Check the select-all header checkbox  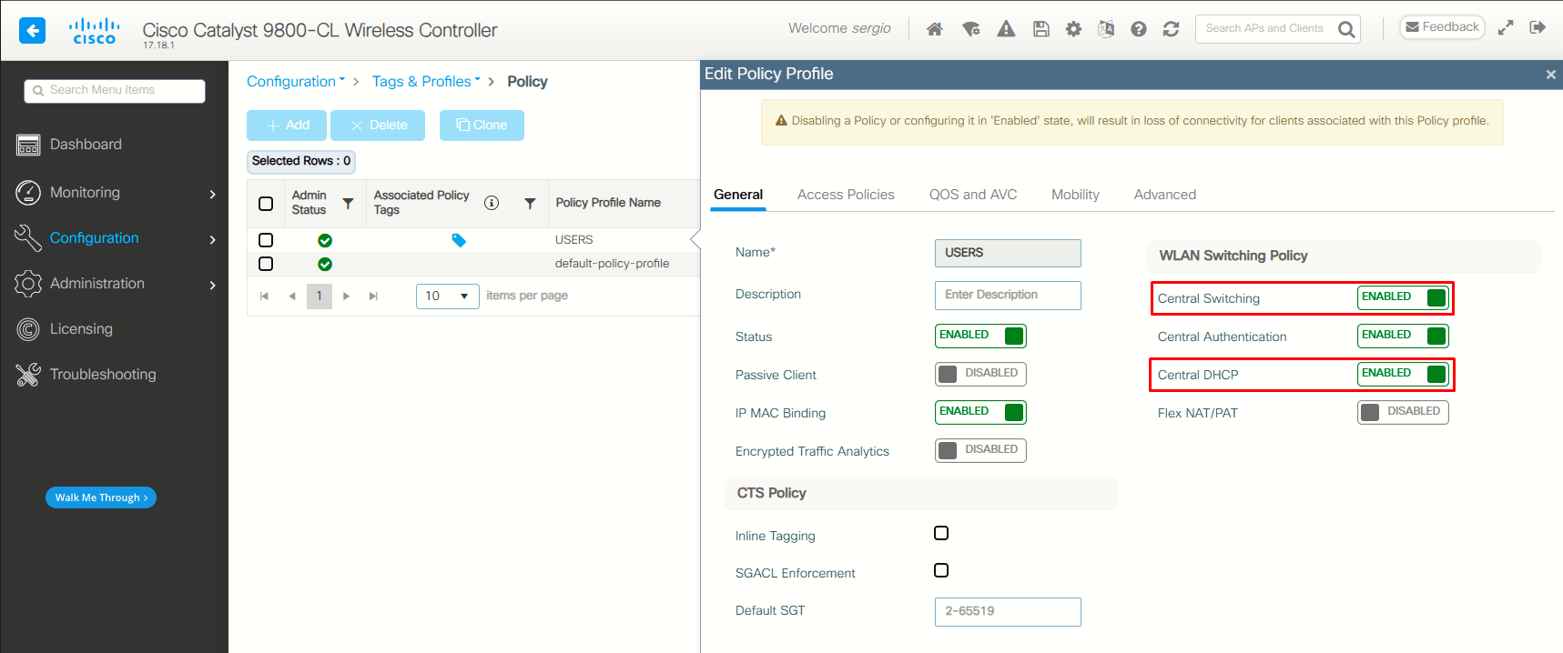coord(266,204)
